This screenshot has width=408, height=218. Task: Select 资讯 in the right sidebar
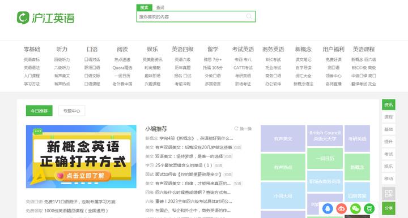(389, 104)
